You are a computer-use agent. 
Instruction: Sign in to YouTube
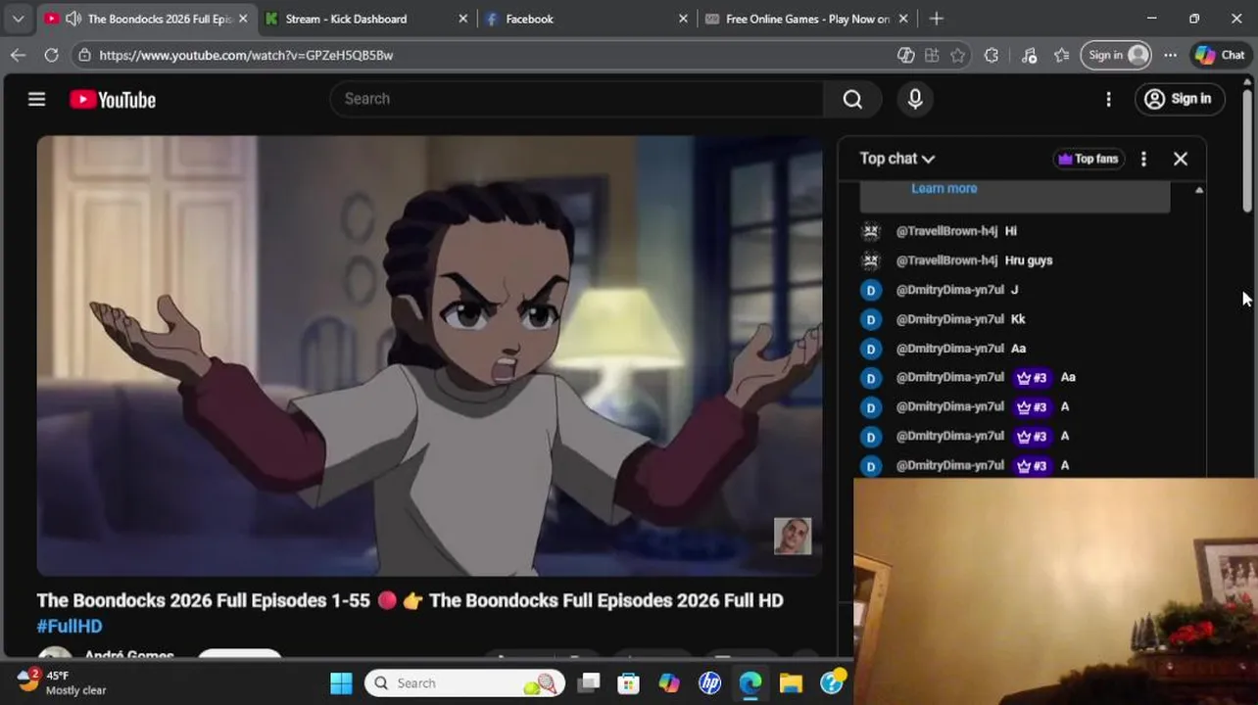(1179, 99)
